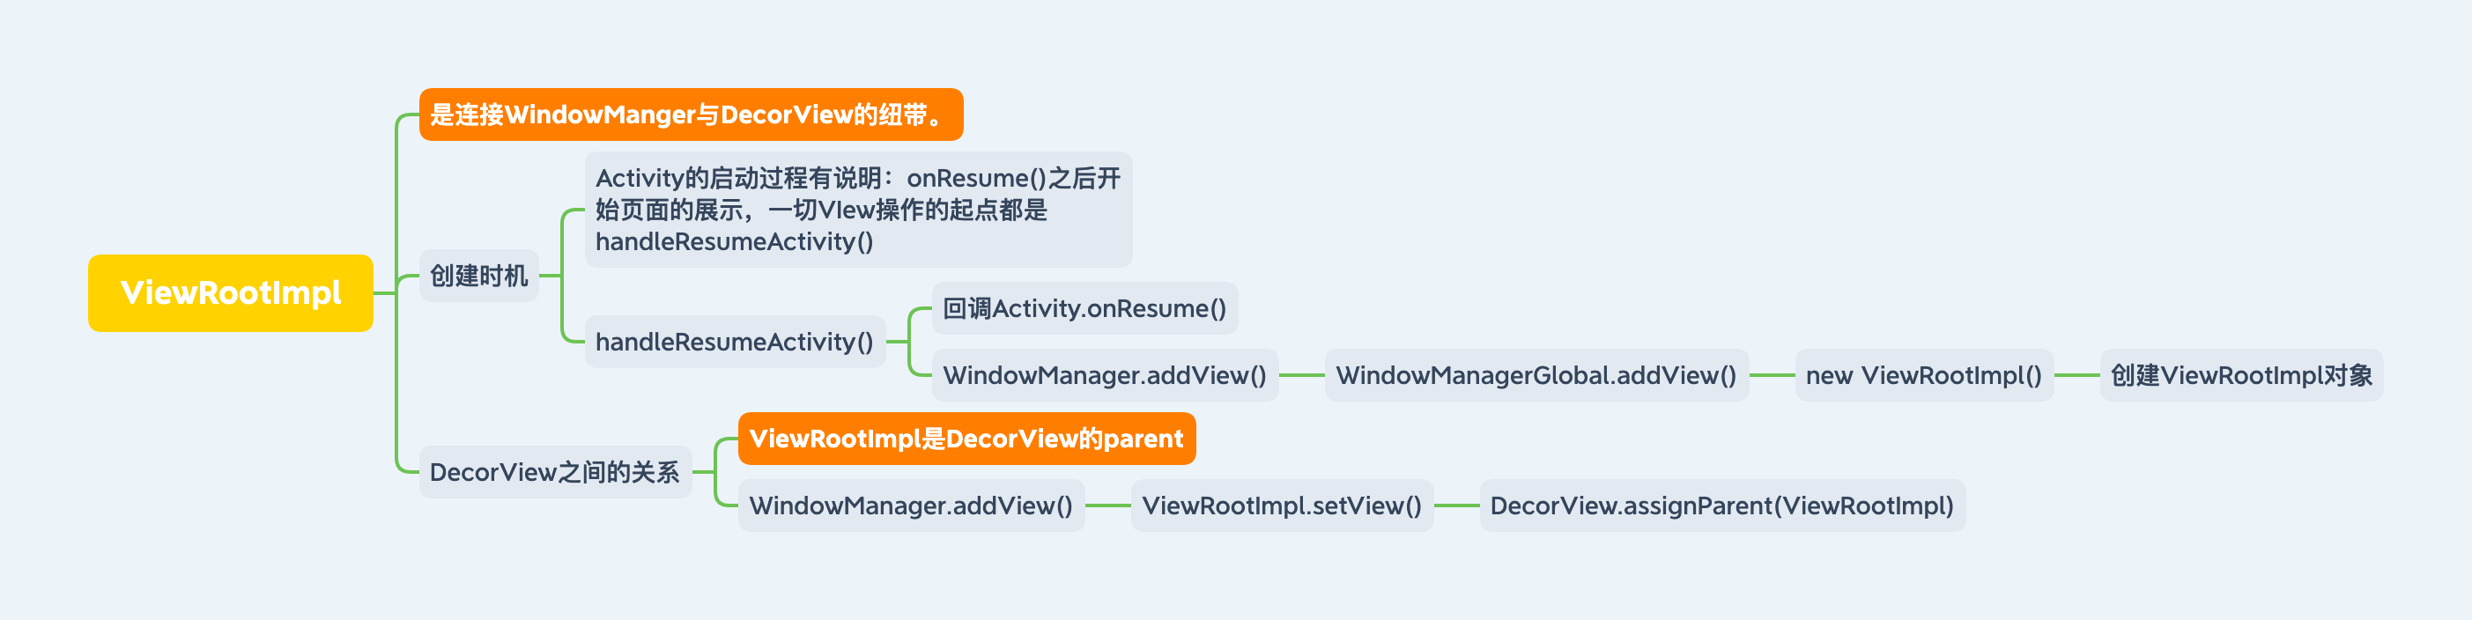Select the DecorView.assignParent(ViewRootImpl) node
The height and width of the screenshot is (620, 2472).
(x=1721, y=506)
